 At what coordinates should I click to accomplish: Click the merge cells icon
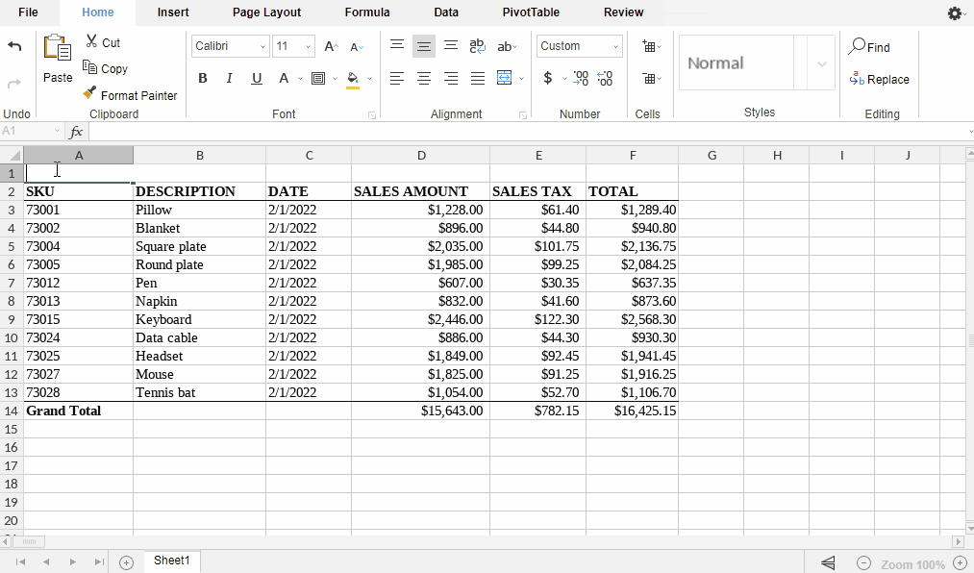click(505, 79)
